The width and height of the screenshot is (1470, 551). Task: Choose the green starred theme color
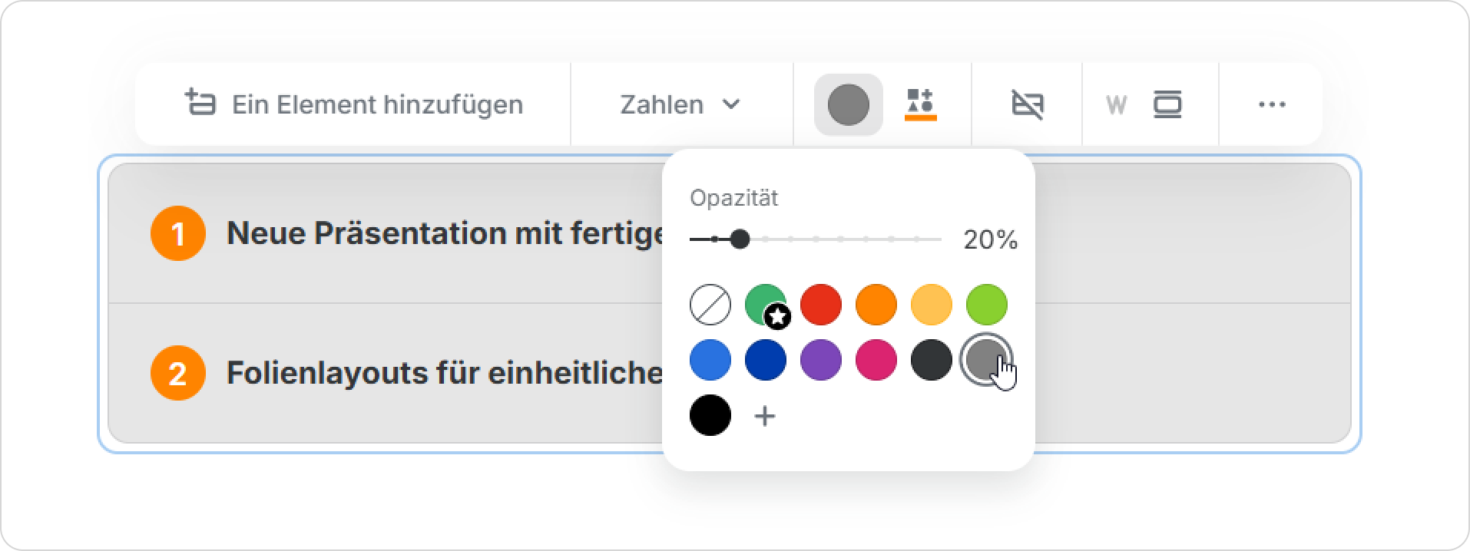tap(765, 305)
